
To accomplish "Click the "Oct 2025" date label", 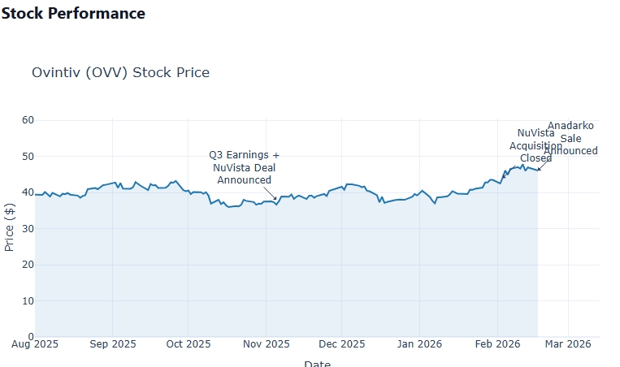I will (x=188, y=344).
